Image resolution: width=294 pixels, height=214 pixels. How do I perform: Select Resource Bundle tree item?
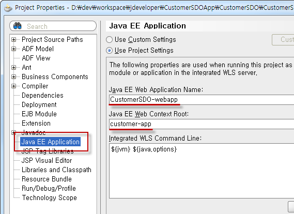coord(47,179)
